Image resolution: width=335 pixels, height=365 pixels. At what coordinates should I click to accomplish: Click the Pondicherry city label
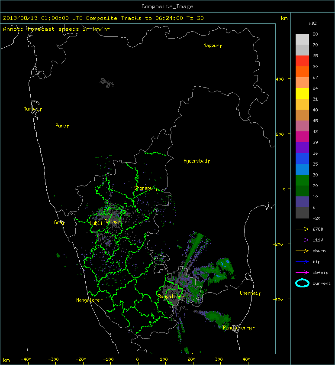click(x=237, y=328)
